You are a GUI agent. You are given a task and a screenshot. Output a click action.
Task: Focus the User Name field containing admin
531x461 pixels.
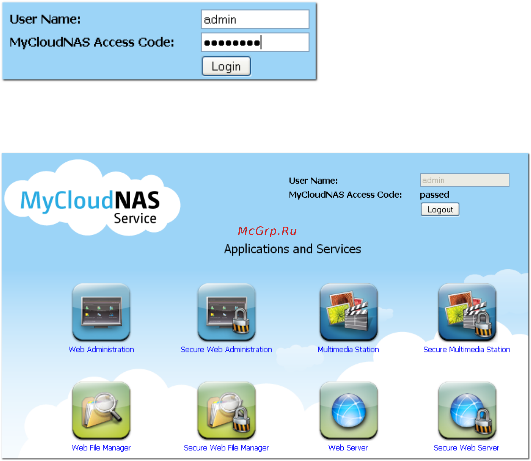click(255, 19)
